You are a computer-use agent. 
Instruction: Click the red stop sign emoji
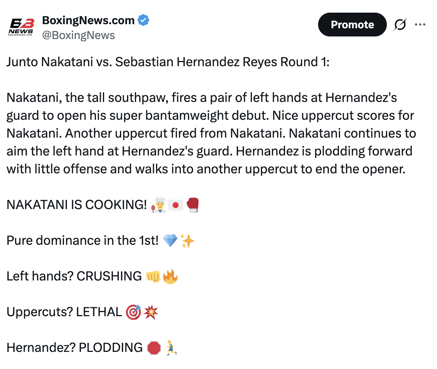(154, 348)
